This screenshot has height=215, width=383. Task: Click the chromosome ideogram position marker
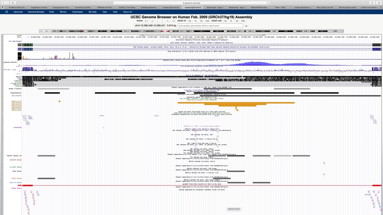pos(81,31)
